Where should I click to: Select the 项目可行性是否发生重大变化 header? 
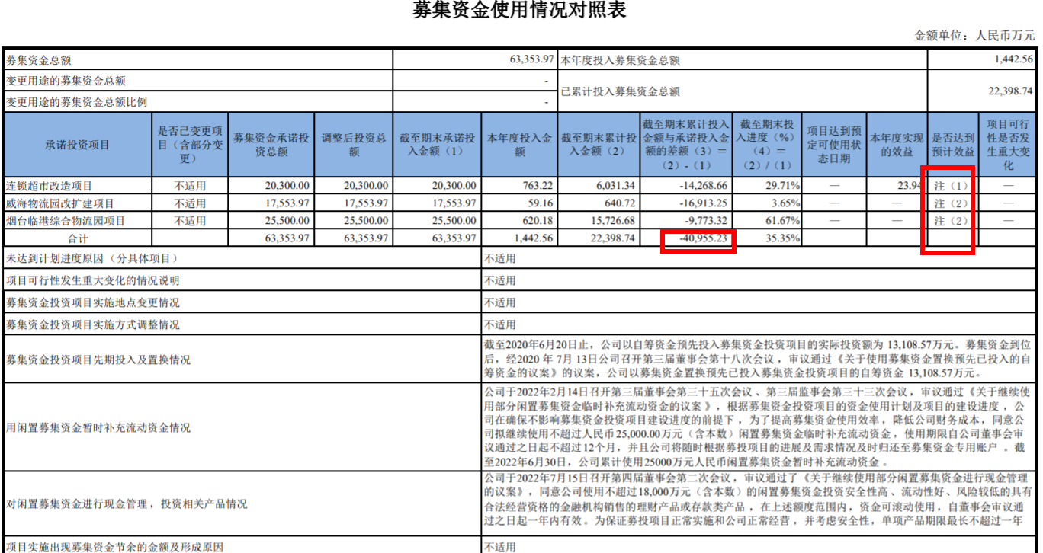point(1008,145)
